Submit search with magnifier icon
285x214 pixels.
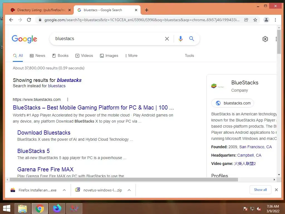coord(191,38)
